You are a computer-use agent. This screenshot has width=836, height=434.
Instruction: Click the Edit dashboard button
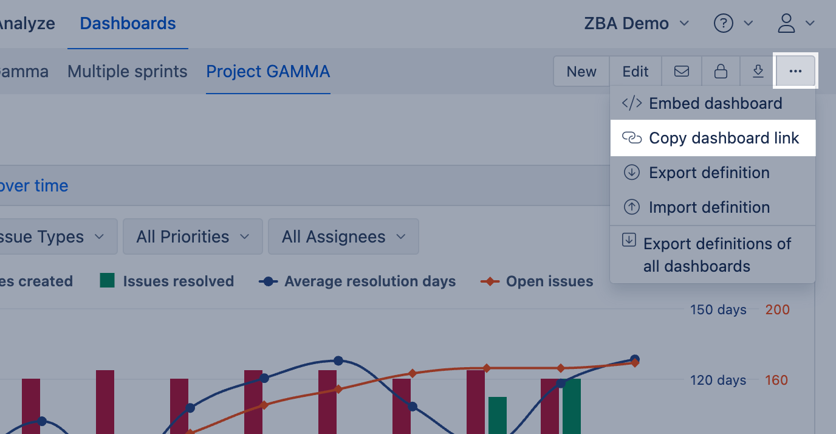636,72
